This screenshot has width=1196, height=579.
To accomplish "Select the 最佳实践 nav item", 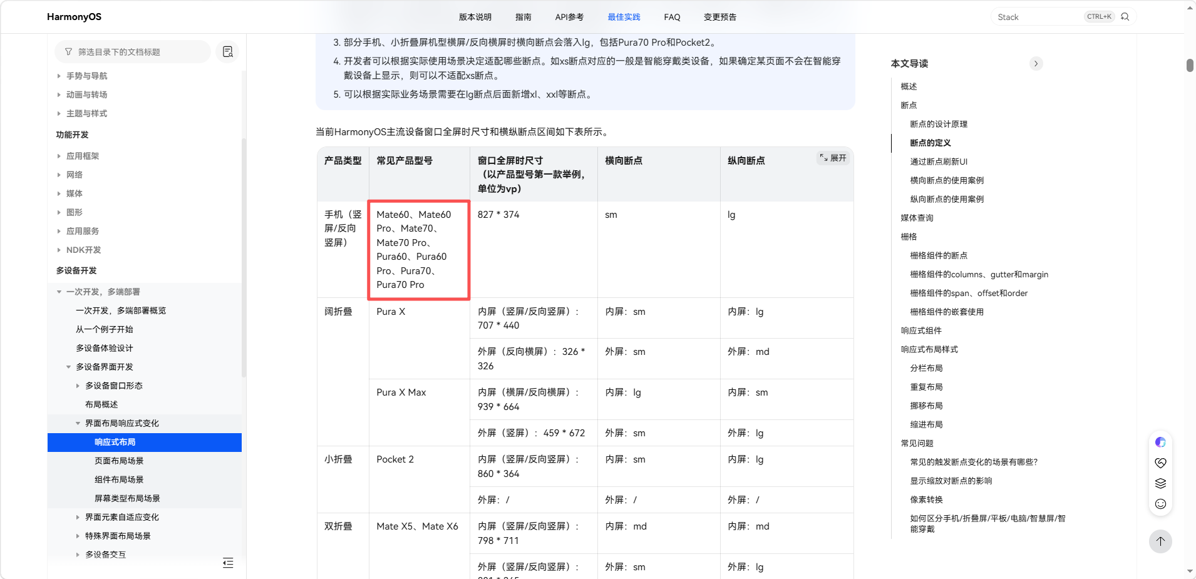I will pos(624,17).
